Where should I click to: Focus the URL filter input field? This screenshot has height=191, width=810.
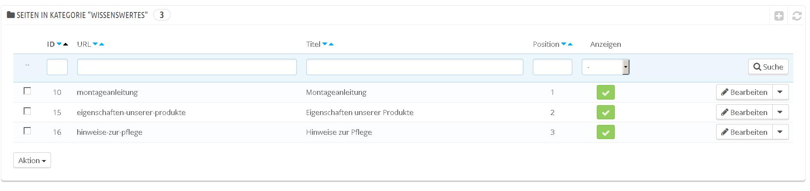click(187, 67)
